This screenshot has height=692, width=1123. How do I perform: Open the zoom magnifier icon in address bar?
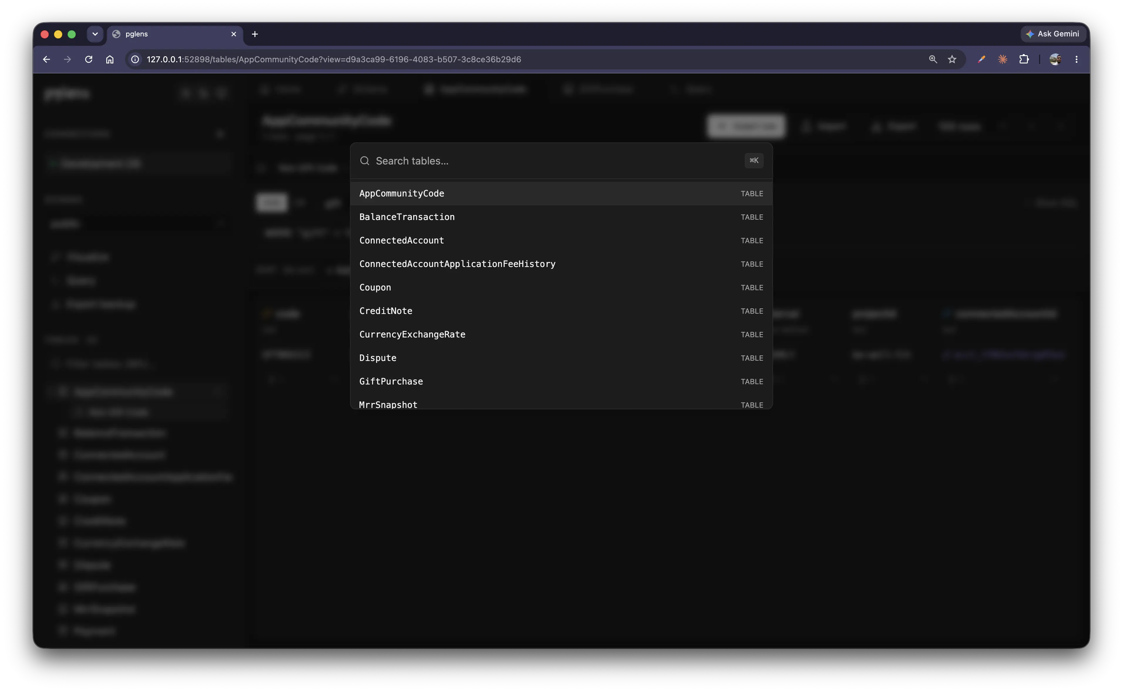[933, 60]
